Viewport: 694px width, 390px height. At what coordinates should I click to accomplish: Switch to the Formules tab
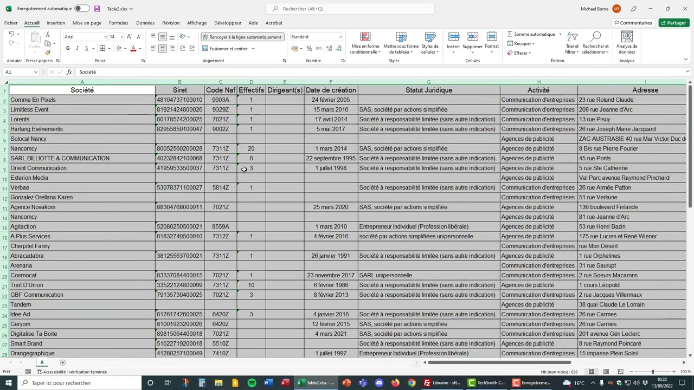[118, 23]
